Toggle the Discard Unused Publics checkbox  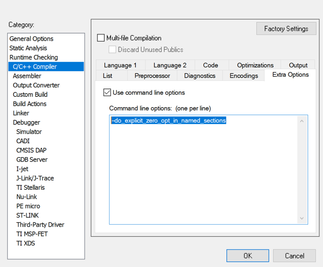pos(112,50)
